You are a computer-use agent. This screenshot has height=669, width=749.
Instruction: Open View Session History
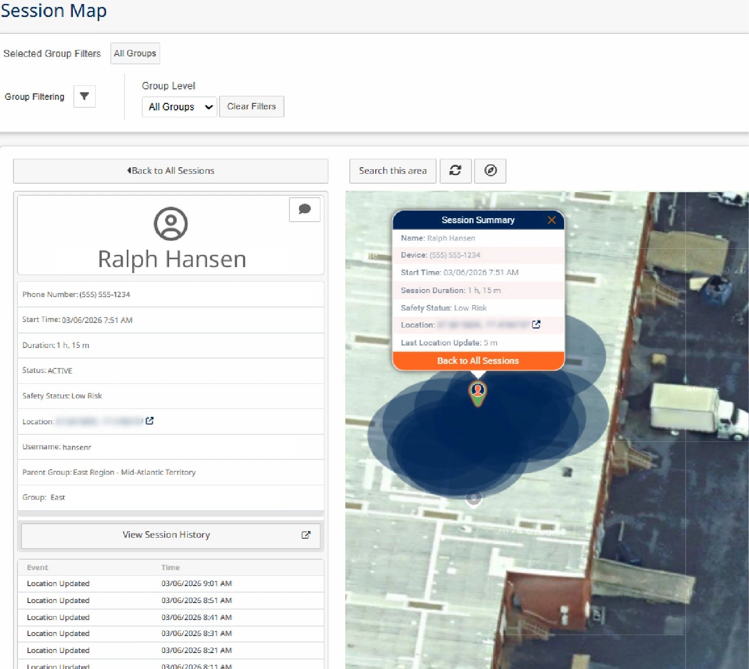171,535
